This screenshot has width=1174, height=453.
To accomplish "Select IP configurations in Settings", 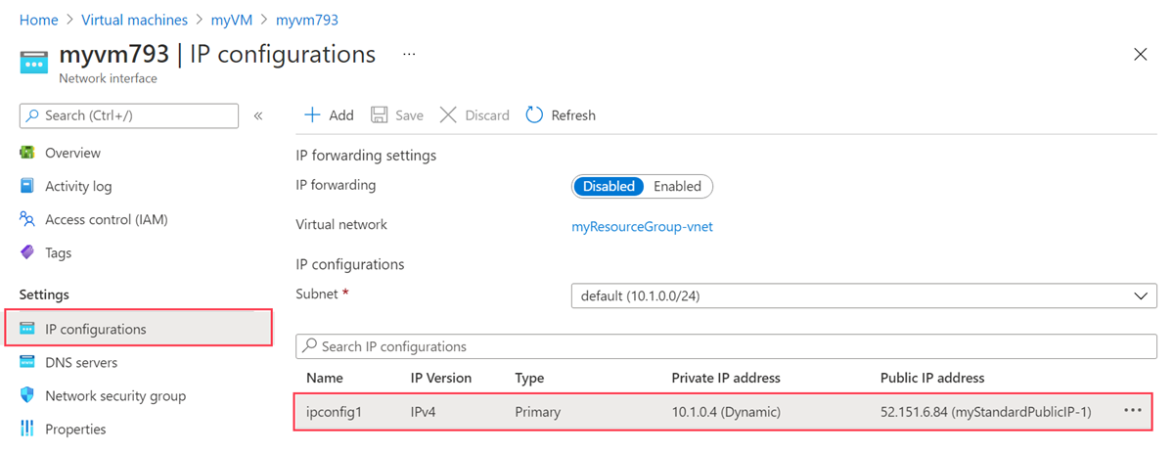I will 138,329.
